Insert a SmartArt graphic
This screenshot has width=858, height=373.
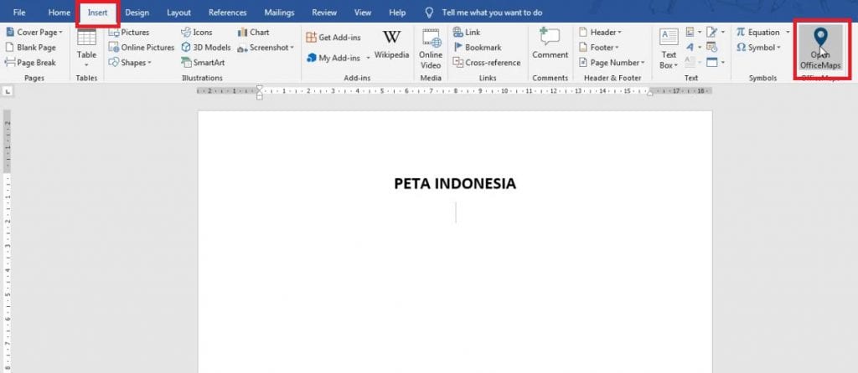[x=203, y=62]
